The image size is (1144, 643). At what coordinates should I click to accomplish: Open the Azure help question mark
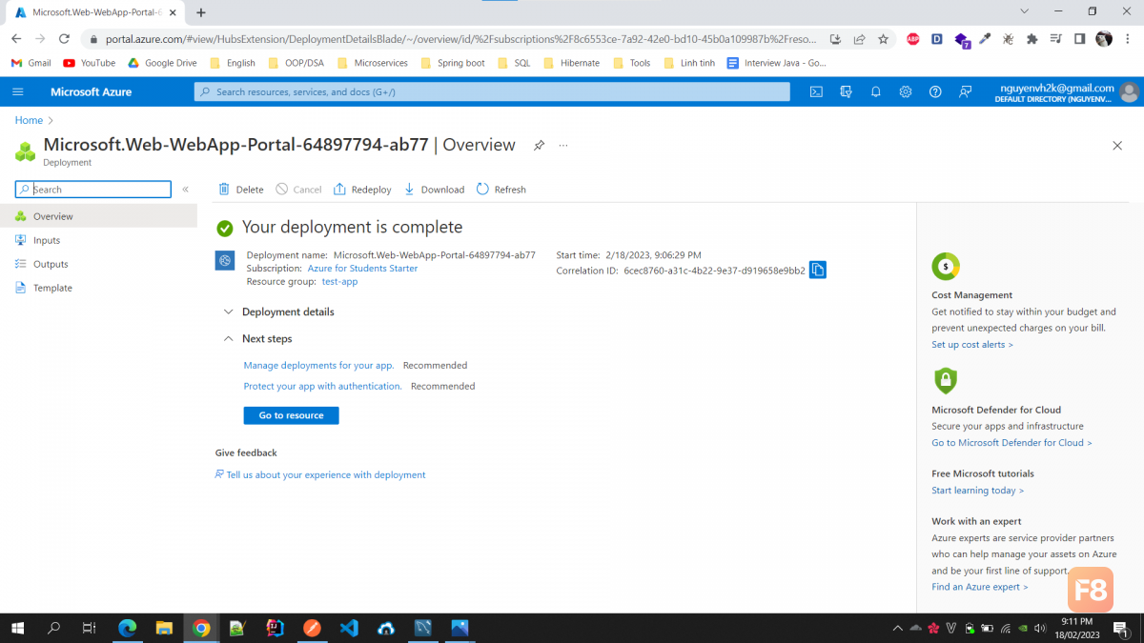(x=935, y=91)
